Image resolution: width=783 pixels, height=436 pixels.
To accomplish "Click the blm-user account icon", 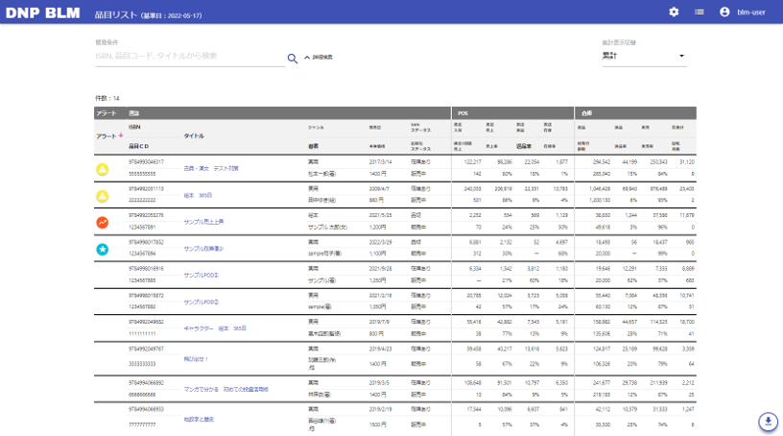I will point(724,12).
